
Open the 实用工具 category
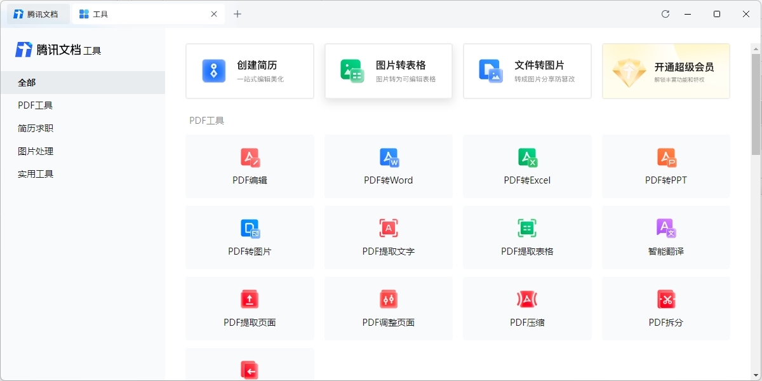click(35, 174)
